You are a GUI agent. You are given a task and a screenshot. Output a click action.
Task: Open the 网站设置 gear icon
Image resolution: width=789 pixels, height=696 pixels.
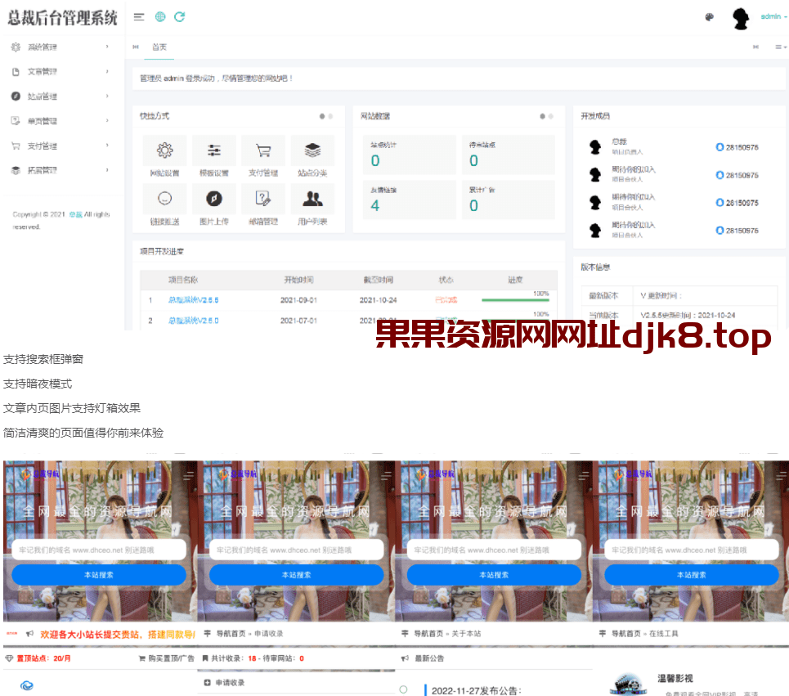(164, 150)
